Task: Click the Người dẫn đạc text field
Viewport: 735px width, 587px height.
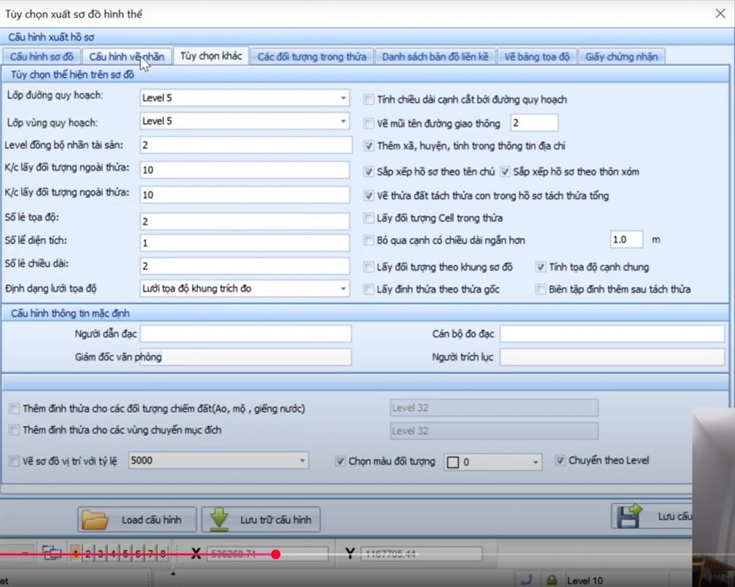Action: (245, 334)
